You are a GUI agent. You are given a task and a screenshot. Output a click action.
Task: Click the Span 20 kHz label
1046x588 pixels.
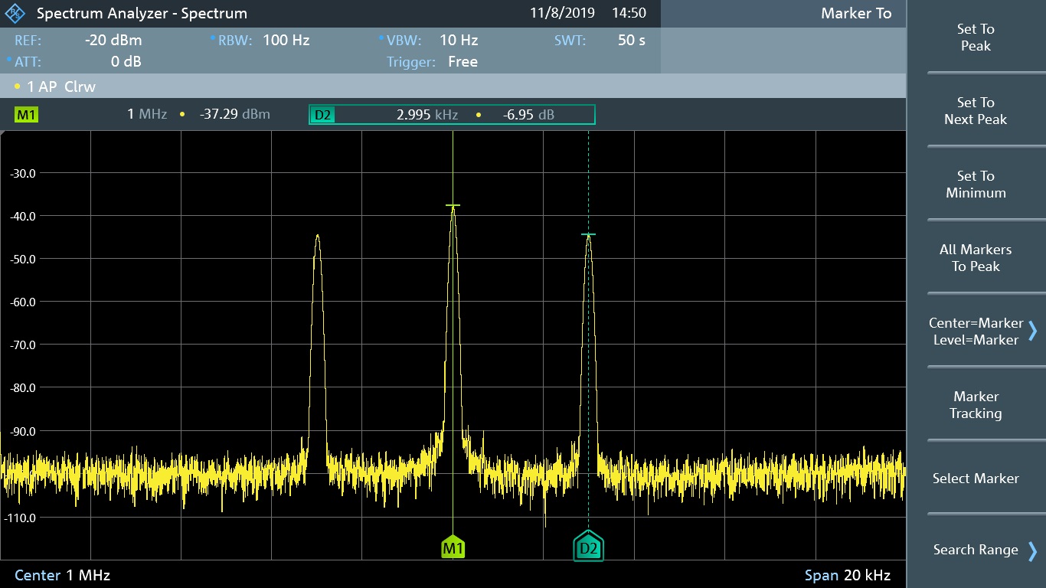click(x=848, y=575)
